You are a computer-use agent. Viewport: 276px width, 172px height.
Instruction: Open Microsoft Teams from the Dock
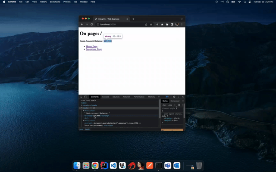168,166
